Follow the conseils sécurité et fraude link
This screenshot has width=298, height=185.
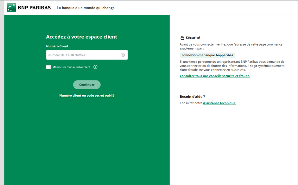pos(215,76)
